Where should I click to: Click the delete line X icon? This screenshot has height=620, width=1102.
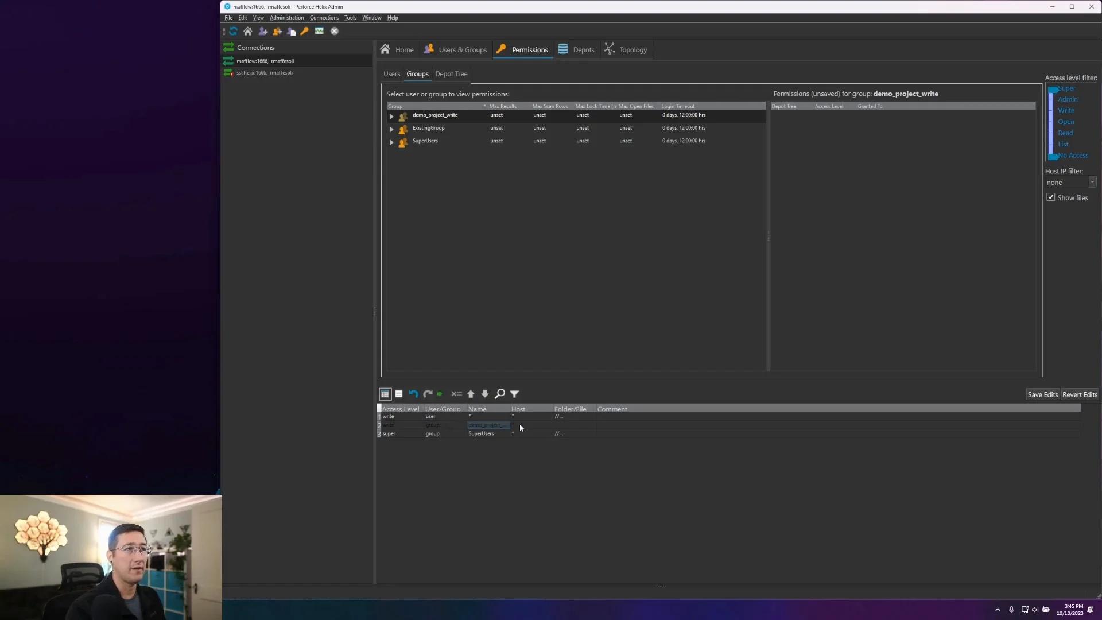coord(456,394)
